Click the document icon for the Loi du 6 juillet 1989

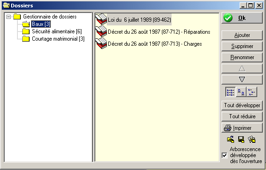101,19
